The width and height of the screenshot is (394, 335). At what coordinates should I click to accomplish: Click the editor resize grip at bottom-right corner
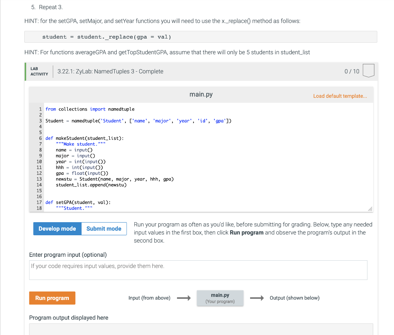click(x=370, y=209)
